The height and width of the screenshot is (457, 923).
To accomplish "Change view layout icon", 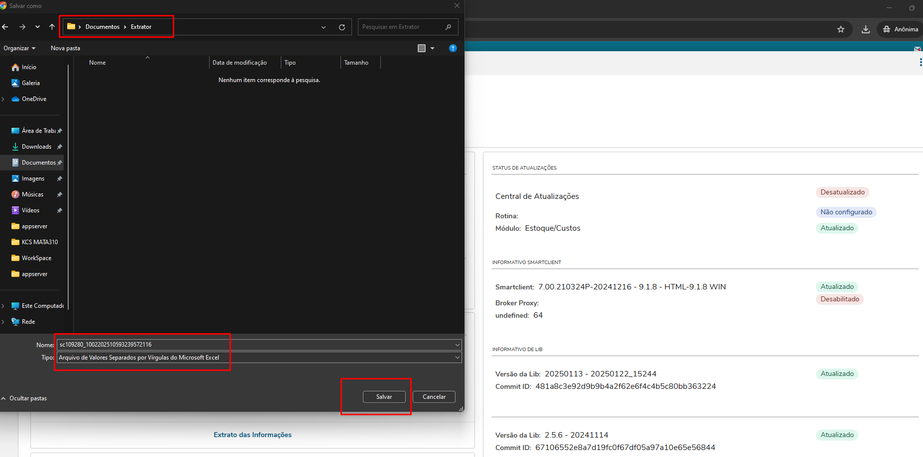I will pyautogui.click(x=422, y=48).
